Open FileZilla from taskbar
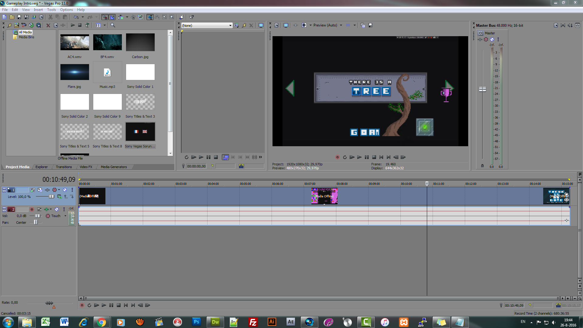The height and width of the screenshot is (328, 583). click(x=253, y=322)
